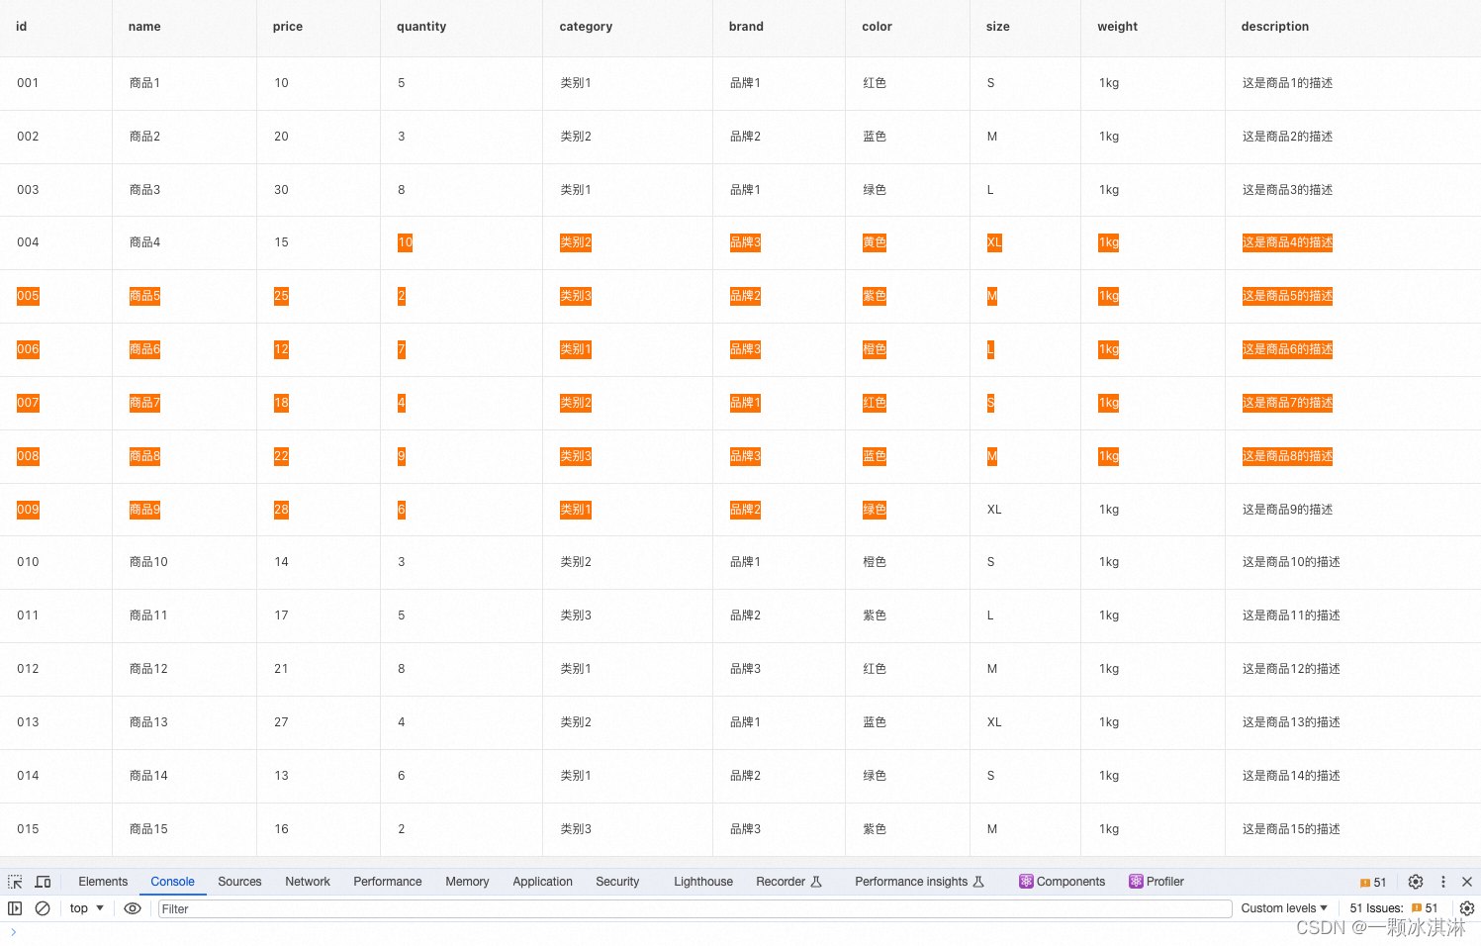Click highlighted price cell 18 in row 007
The width and height of the screenshot is (1481, 946).
click(x=281, y=403)
